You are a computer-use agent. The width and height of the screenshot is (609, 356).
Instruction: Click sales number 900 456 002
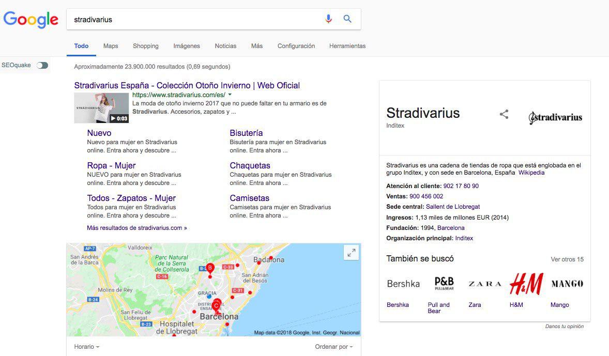(426, 196)
